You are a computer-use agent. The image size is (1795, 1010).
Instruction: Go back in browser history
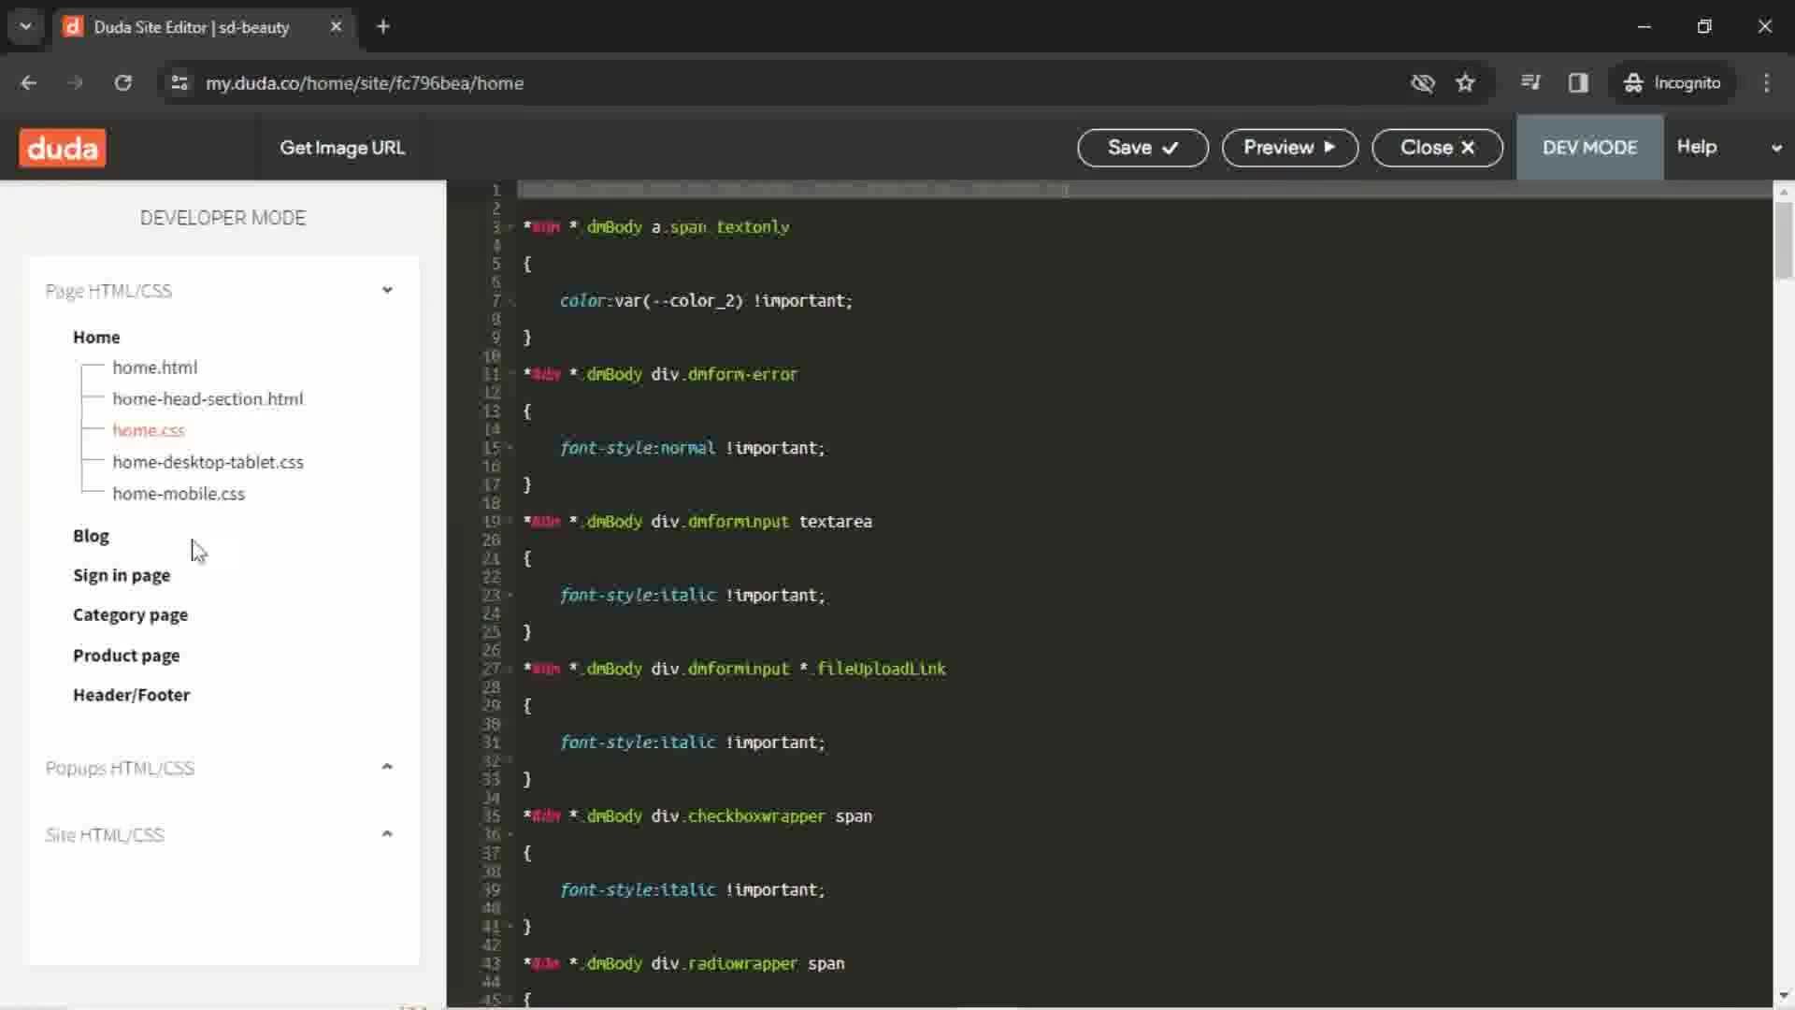(x=28, y=83)
